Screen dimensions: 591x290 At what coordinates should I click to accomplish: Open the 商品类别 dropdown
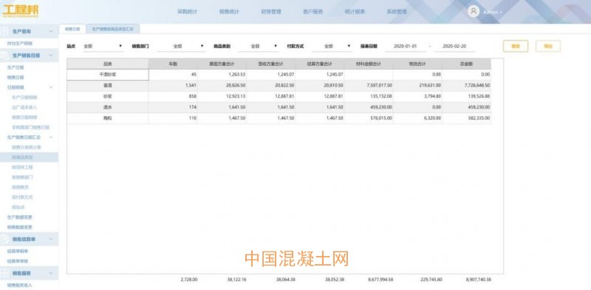258,46
